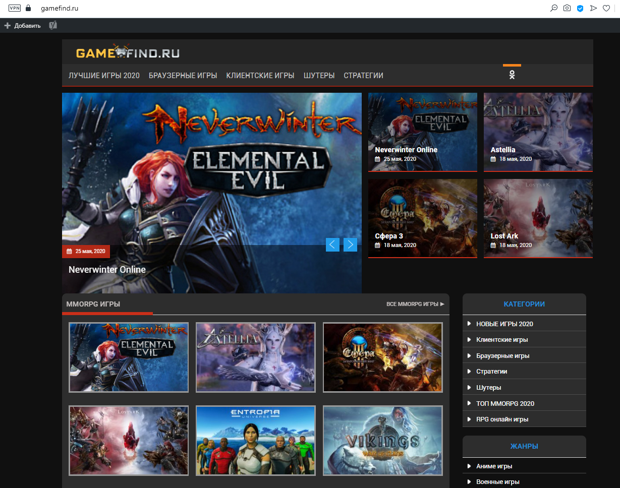Click the GameFind.ru site logo
This screenshot has width=620, height=488.
point(128,52)
